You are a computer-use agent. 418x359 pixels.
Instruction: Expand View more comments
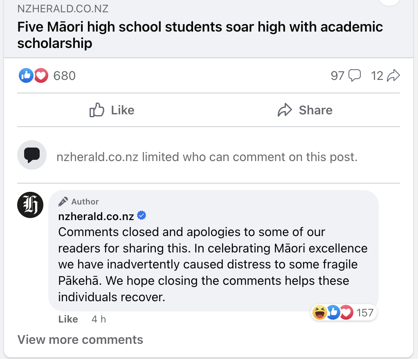coord(80,340)
